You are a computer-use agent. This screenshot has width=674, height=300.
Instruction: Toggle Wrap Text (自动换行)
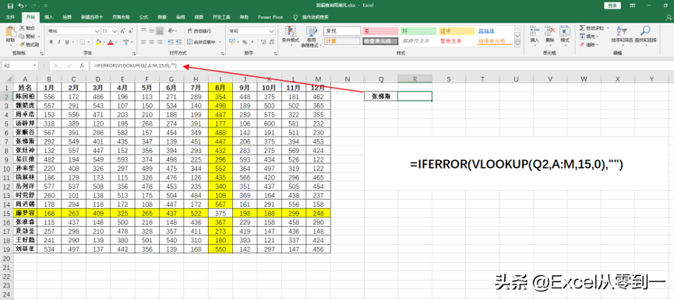pyautogui.click(x=199, y=31)
